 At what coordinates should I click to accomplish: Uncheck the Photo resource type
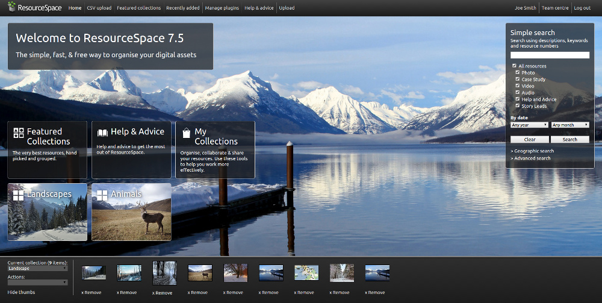[518, 72]
